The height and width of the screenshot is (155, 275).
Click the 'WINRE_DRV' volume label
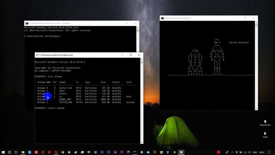click(x=65, y=99)
